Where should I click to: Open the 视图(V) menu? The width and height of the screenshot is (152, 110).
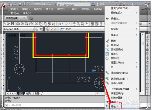click(38, 9)
